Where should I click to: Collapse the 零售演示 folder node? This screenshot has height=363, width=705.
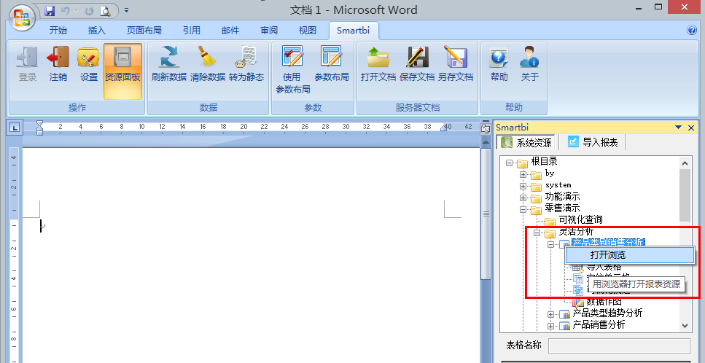[x=523, y=209]
